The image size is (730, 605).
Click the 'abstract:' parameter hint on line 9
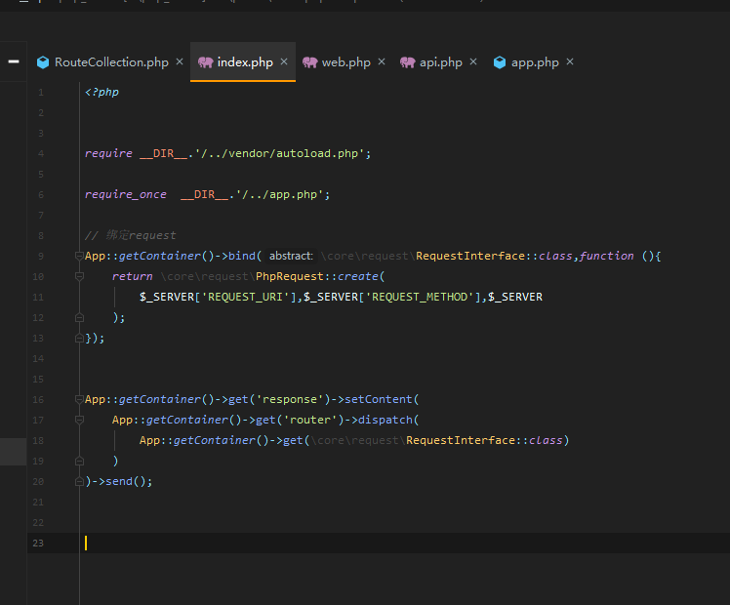click(x=291, y=256)
